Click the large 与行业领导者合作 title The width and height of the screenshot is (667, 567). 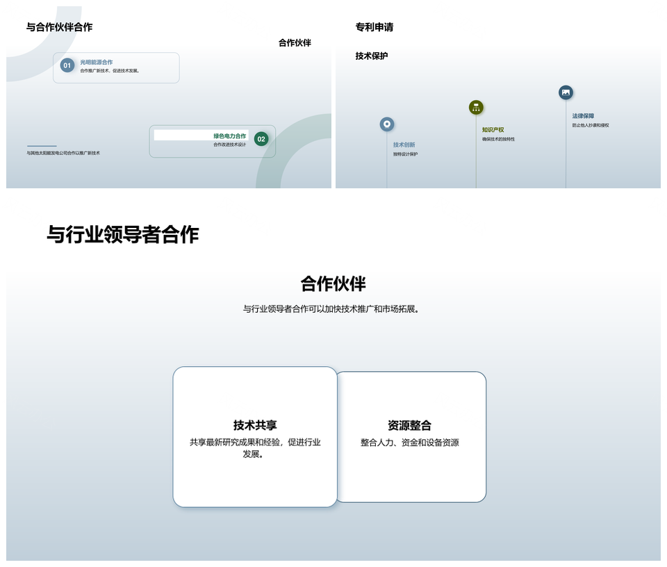coord(122,235)
